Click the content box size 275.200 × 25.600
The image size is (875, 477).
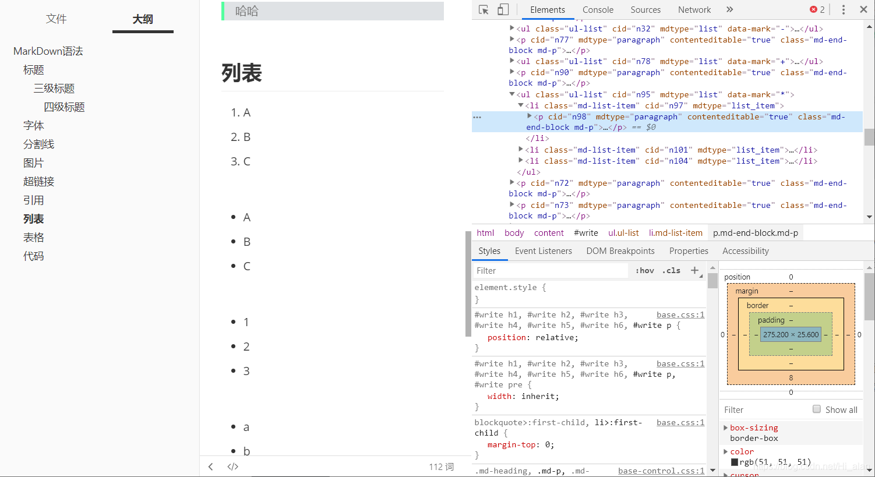[x=791, y=334]
